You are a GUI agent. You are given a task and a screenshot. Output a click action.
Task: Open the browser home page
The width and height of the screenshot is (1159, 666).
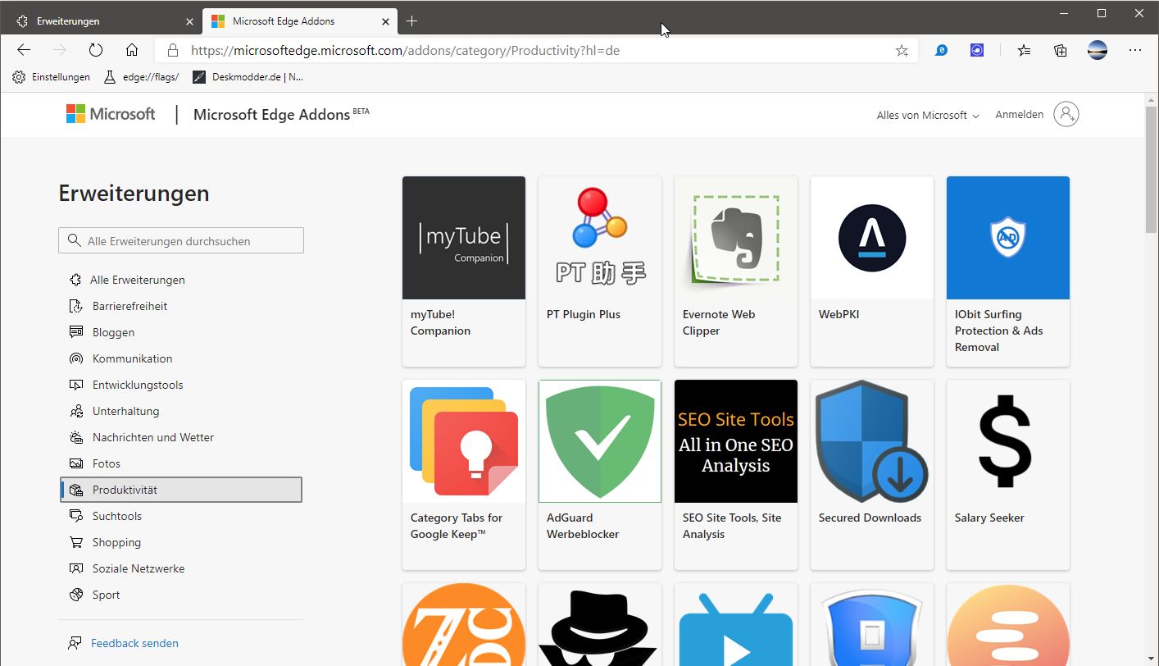tap(132, 50)
